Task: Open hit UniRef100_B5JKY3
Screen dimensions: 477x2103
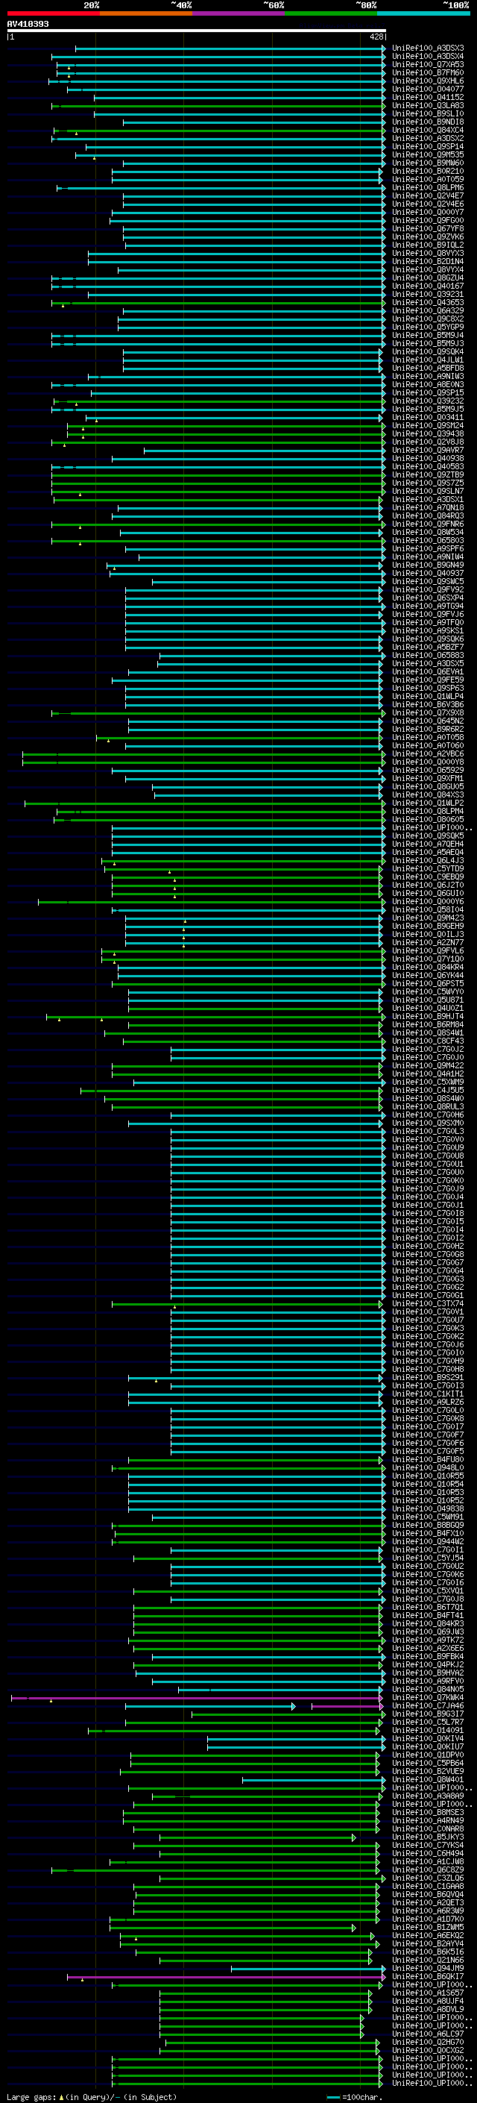Action: point(428,1837)
